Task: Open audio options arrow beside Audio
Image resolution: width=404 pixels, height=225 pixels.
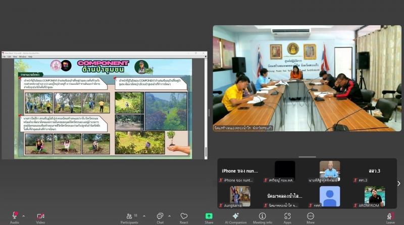Action: tap(23, 216)
